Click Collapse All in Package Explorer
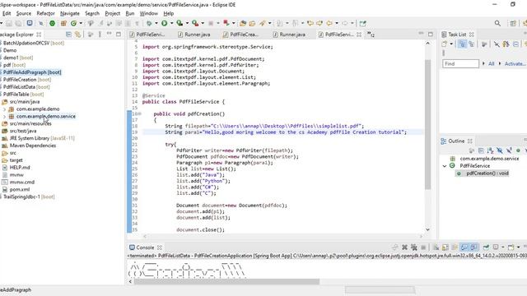The width and height of the screenshot is (527, 296). [68, 35]
